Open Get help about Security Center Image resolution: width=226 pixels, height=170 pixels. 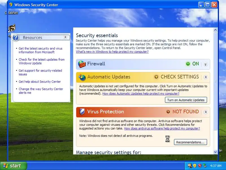[x=40, y=82]
